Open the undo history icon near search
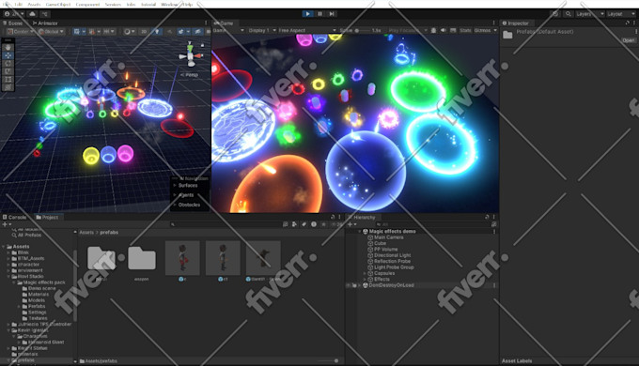 point(555,14)
